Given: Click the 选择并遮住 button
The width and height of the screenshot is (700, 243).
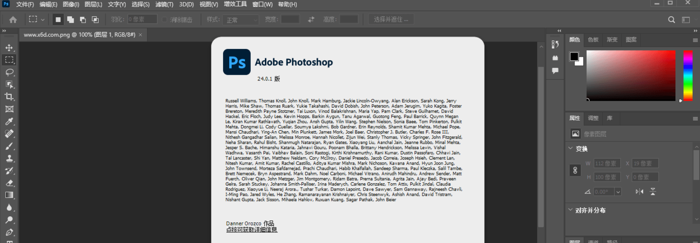Looking at the screenshot, I should tap(391, 19).
